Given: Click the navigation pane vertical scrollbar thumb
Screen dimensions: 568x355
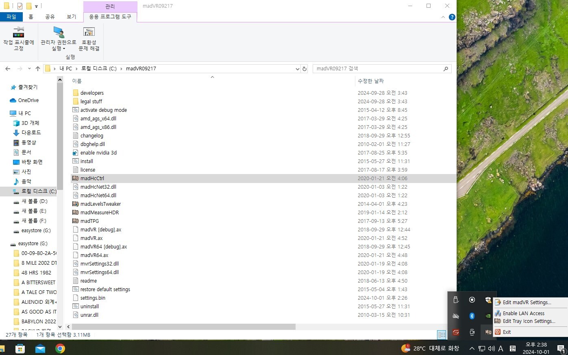Looking at the screenshot, I should coord(60,137).
